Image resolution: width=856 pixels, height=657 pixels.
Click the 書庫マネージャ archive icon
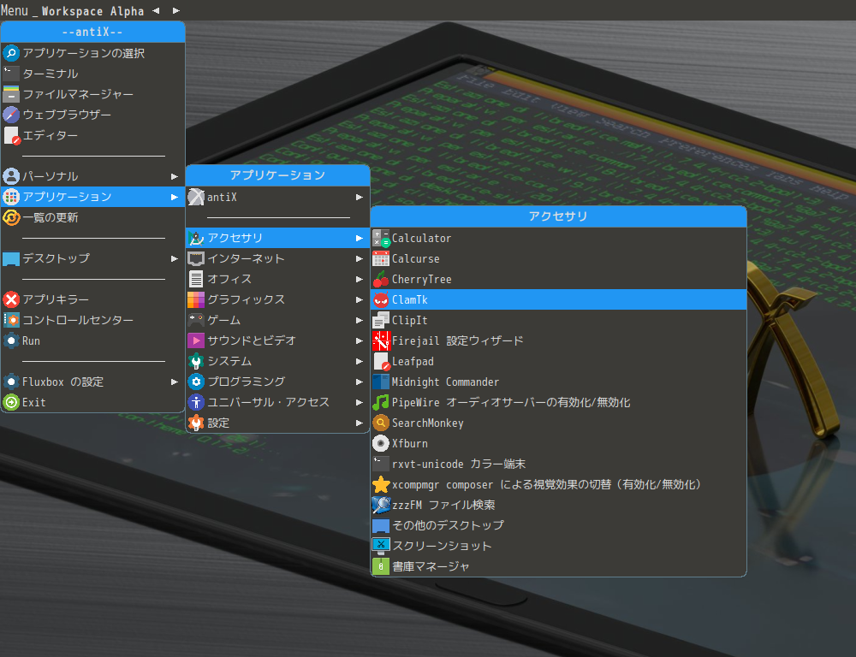(381, 566)
